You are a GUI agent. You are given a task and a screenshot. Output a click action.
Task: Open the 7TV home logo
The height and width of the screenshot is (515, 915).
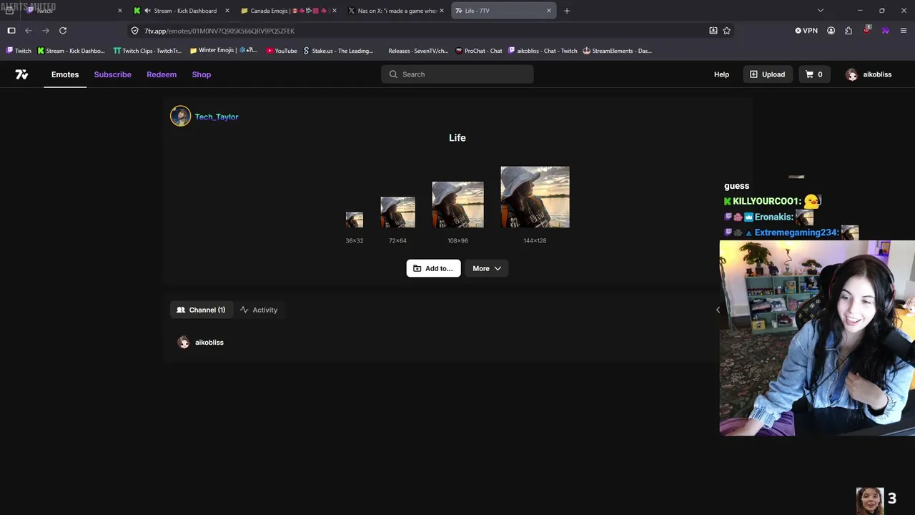click(x=22, y=74)
